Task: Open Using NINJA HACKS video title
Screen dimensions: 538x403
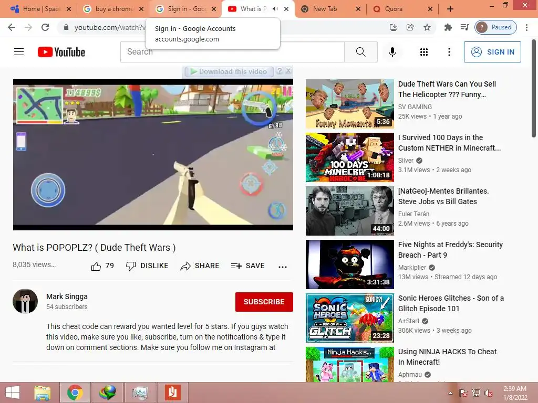Action: pos(447,357)
